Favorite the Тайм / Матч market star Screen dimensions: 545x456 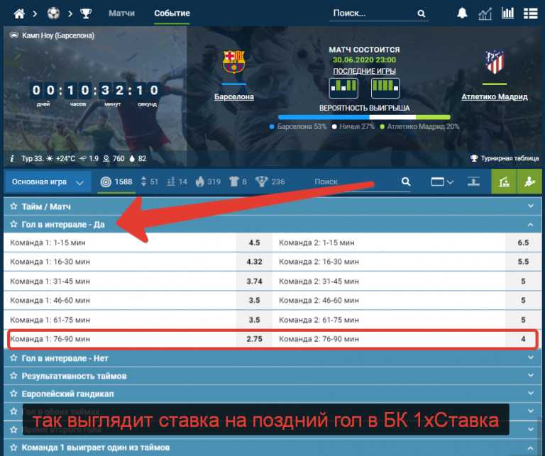point(13,206)
